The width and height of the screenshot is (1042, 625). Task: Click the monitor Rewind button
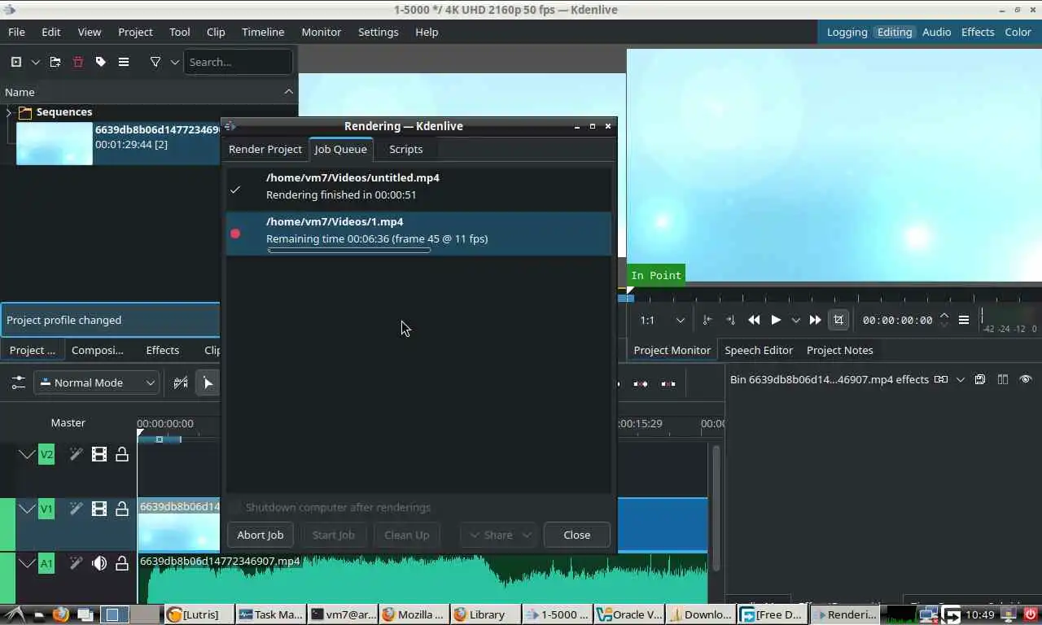coord(754,320)
